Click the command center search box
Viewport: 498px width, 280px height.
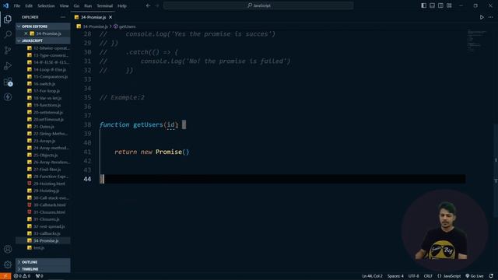point(258,5)
